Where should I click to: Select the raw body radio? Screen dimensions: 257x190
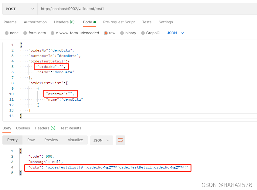coord(106,33)
